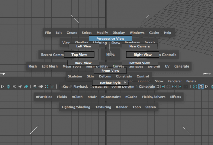Image resolution: width=213 pixels, height=145 pixels.
Task: Toggle default material icon in persp panel
Action: coord(206,86)
